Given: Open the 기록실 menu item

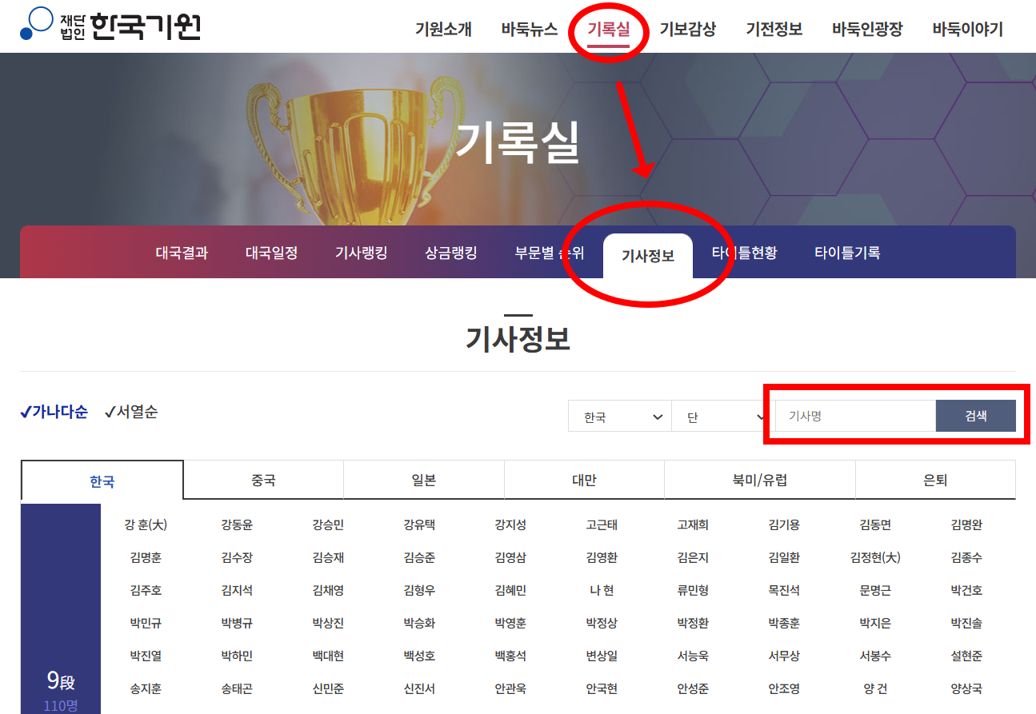Looking at the screenshot, I should pos(608,29).
